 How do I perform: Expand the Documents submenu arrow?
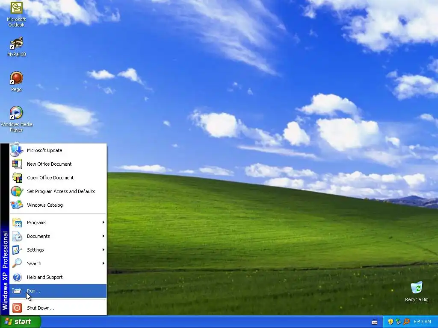click(104, 236)
